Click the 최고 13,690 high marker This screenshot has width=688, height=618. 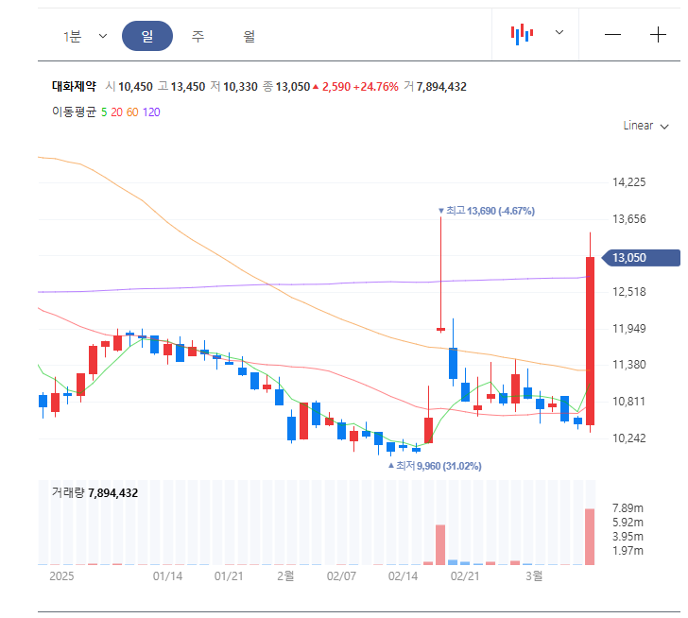487,211
